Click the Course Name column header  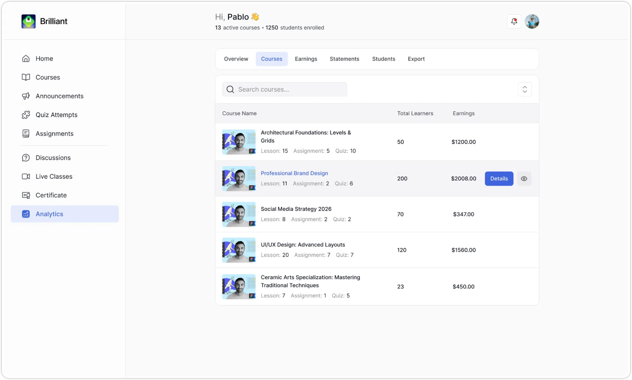point(239,113)
